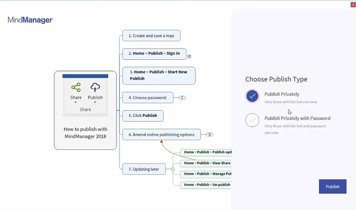Expand the '12' badge on Amend online publishing options
Image resolution: width=356 pixels, height=210 pixels.
[x=210, y=134]
